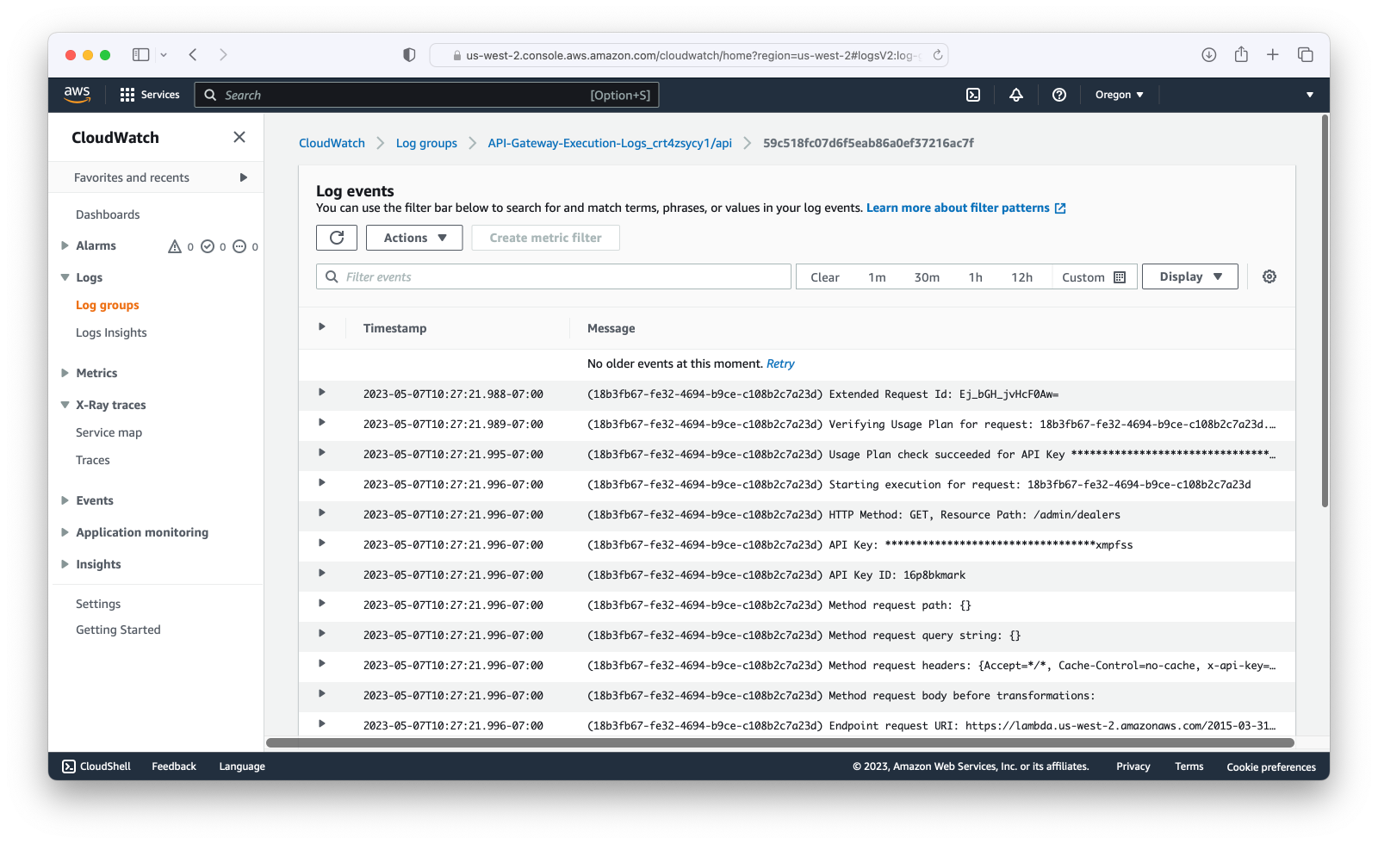Expand the HTTP Method GET log row
This screenshot has width=1378, height=844.
[x=322, y=512]
